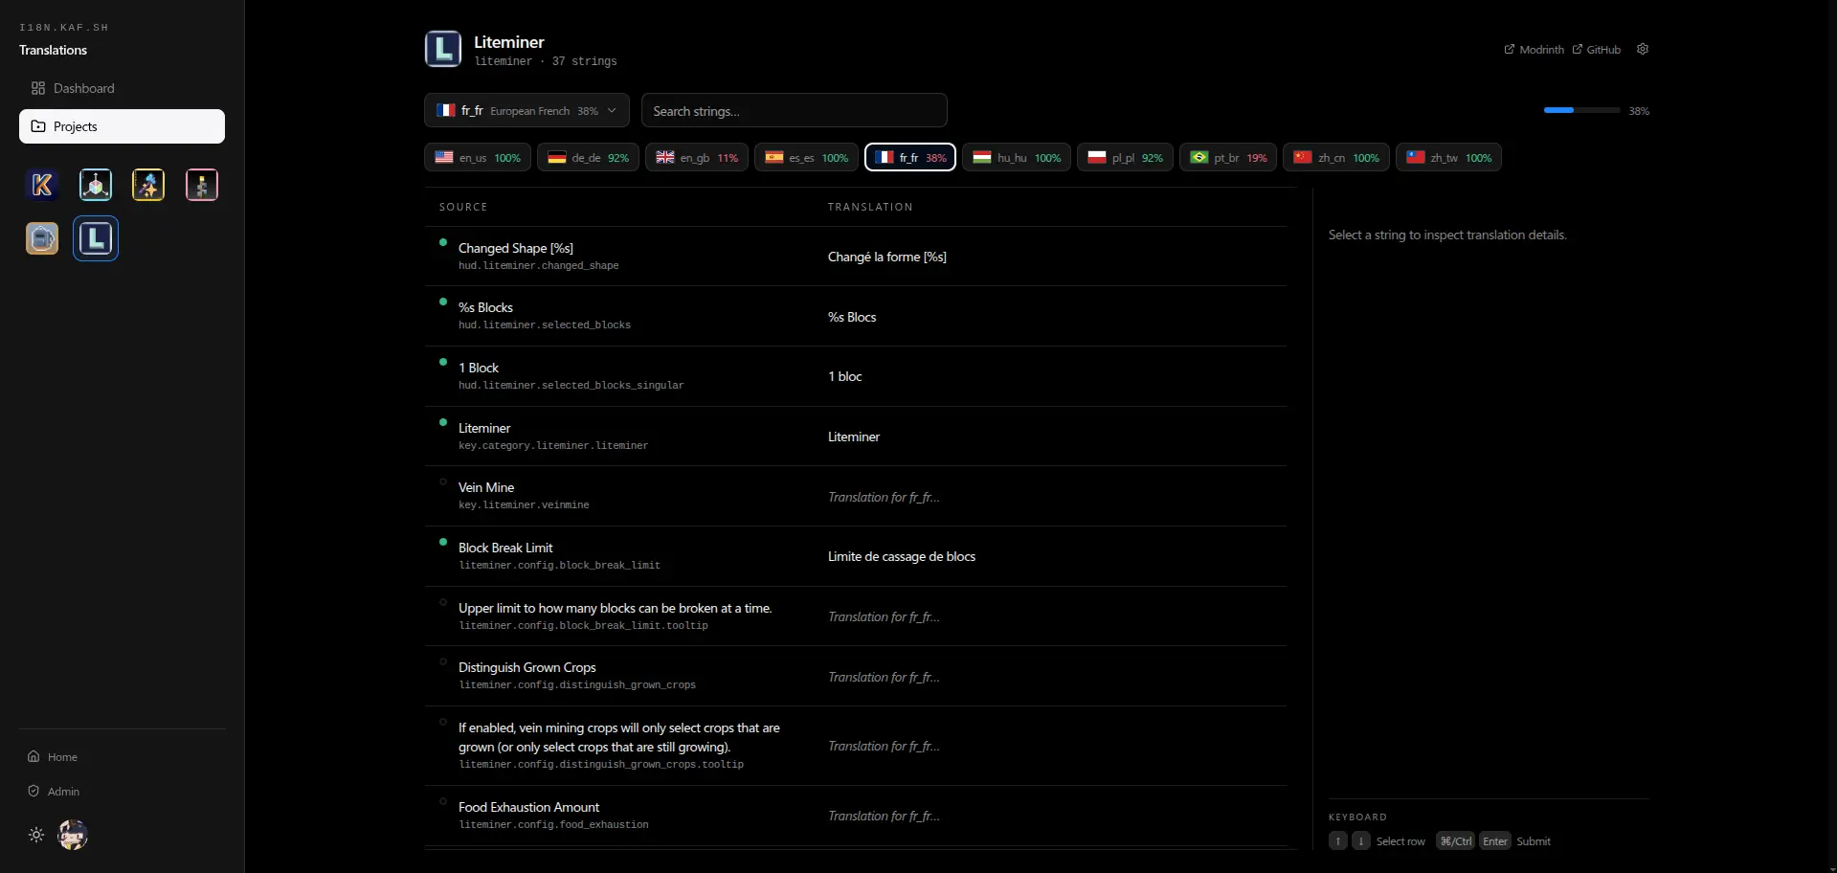This screenshot has width=1837, height=873.
Task: Click the down arrow key hint
Action: [1361, 840]
